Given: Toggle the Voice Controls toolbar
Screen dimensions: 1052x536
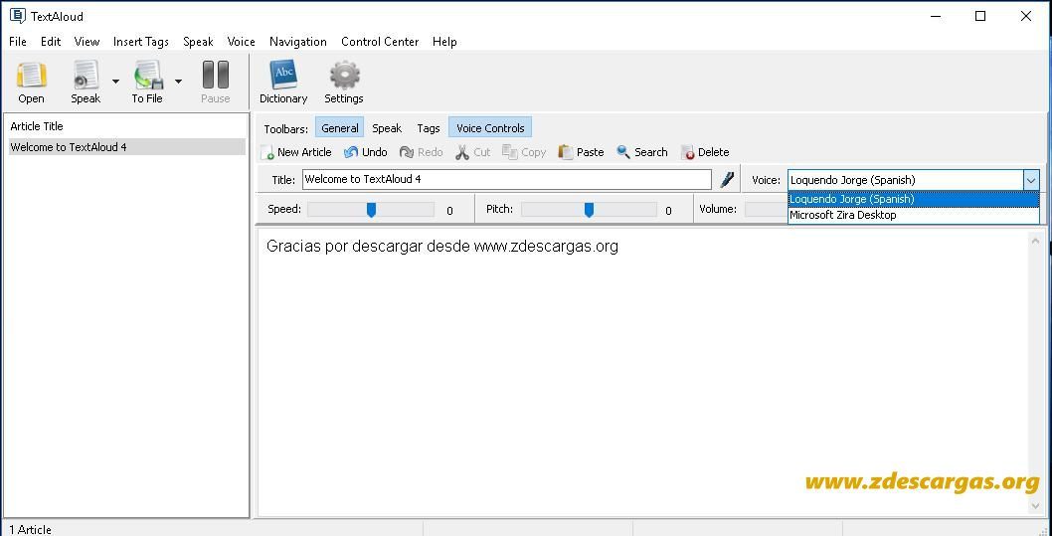Looking at the screenshot, I should tap(490, 128).
